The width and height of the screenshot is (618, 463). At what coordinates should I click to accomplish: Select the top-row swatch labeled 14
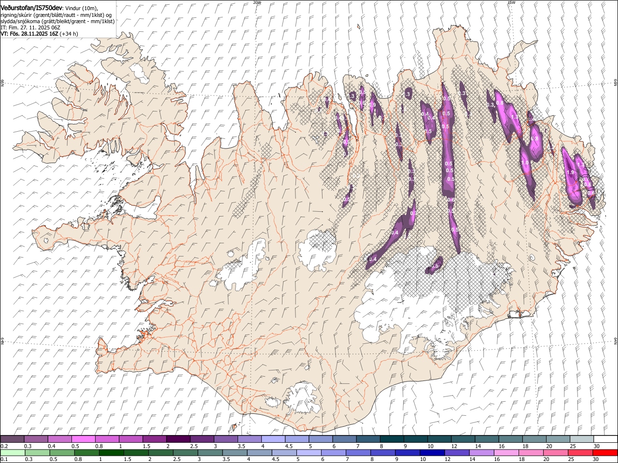[x=486, y=439]
